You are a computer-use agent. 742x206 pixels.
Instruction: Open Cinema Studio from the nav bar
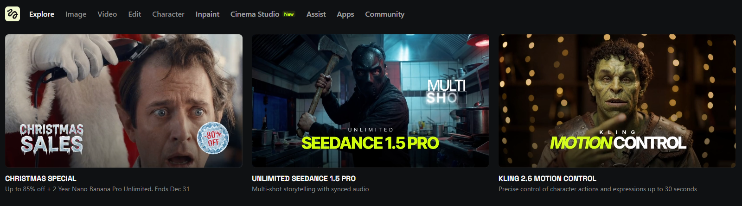pos(255,14)
